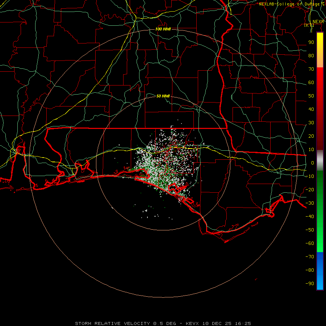Click the Storm Relative Velocity KEVX caption text
This screenshot has width=326, height=326.
pyautogui.click(x=163, y=323)
